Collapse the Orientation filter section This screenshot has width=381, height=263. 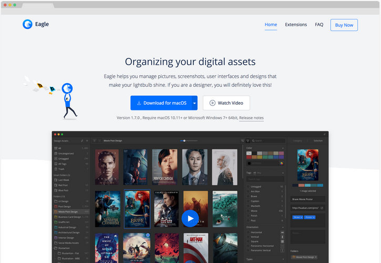pos(283,227)
